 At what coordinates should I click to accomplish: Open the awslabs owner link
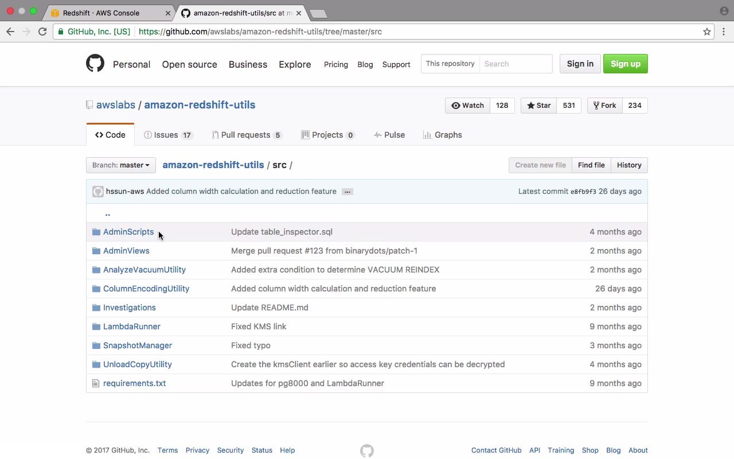116,105
